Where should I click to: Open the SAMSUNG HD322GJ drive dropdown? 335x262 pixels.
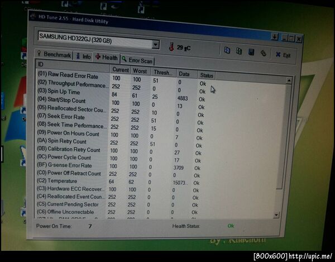tap(156, 45)
